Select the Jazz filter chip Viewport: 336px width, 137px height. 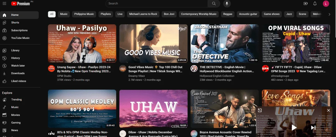[x=289, y=14]
